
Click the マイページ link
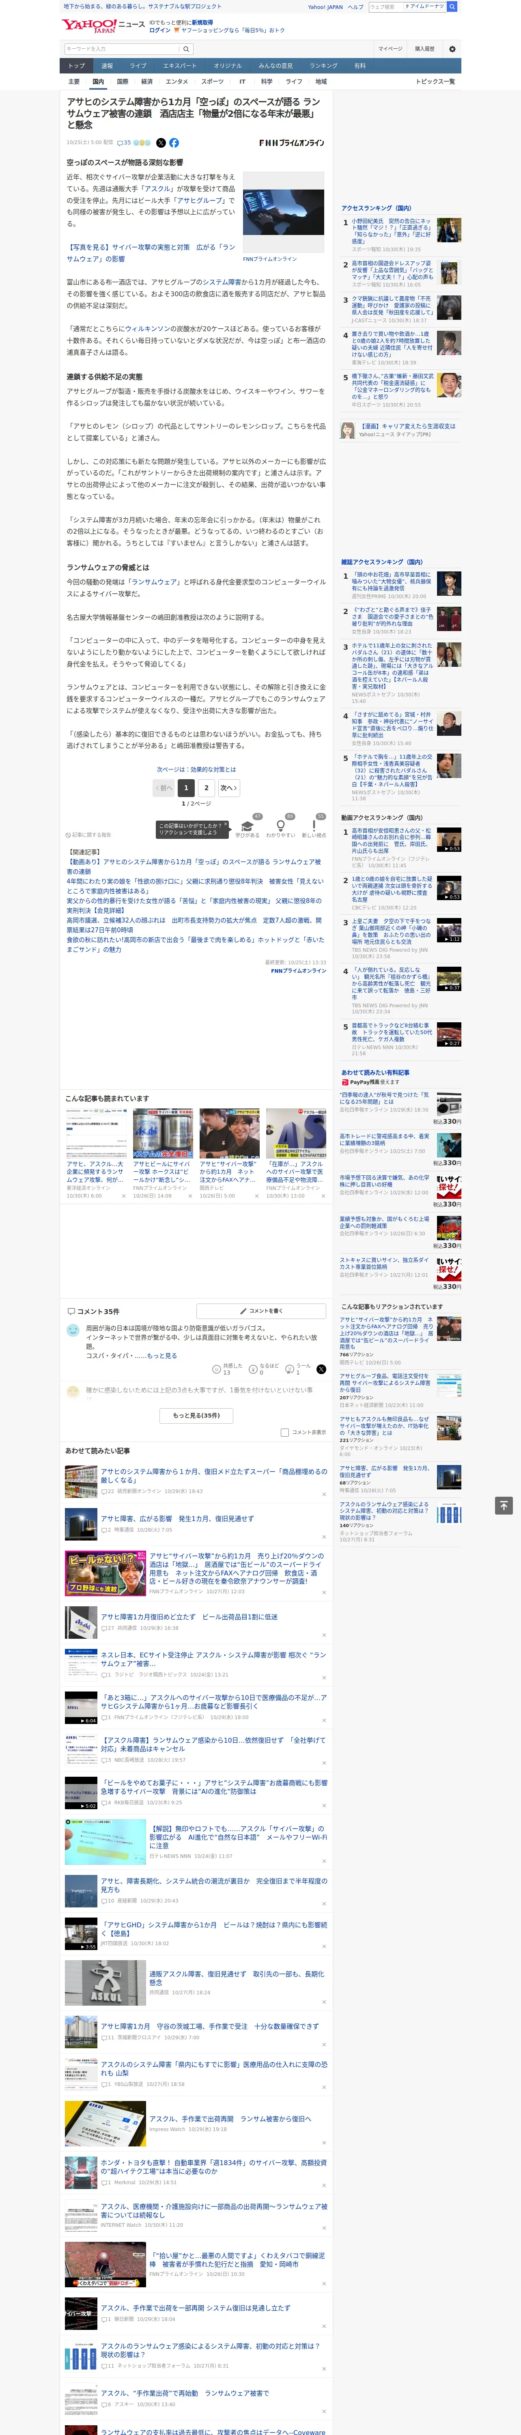click(390, 49)
